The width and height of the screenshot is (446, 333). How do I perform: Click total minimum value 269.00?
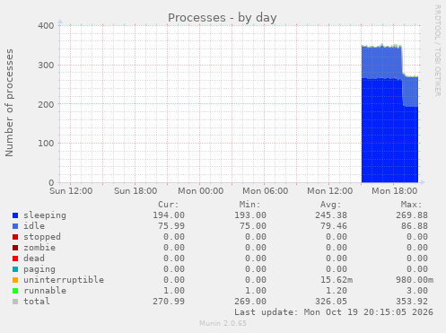click(250, 302)
